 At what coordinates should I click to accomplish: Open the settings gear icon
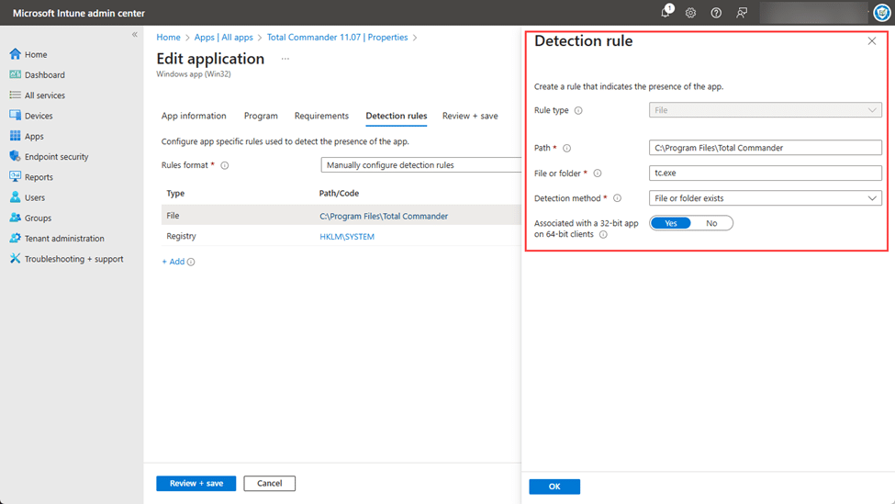pyautogui.click(x=690, y=13)
